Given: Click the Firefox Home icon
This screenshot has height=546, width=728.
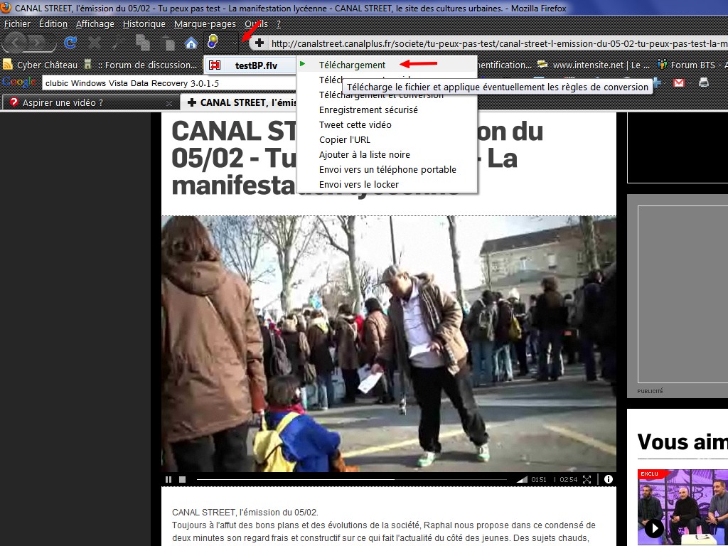Looking at the screenshot, I should (x=191, y=43).
